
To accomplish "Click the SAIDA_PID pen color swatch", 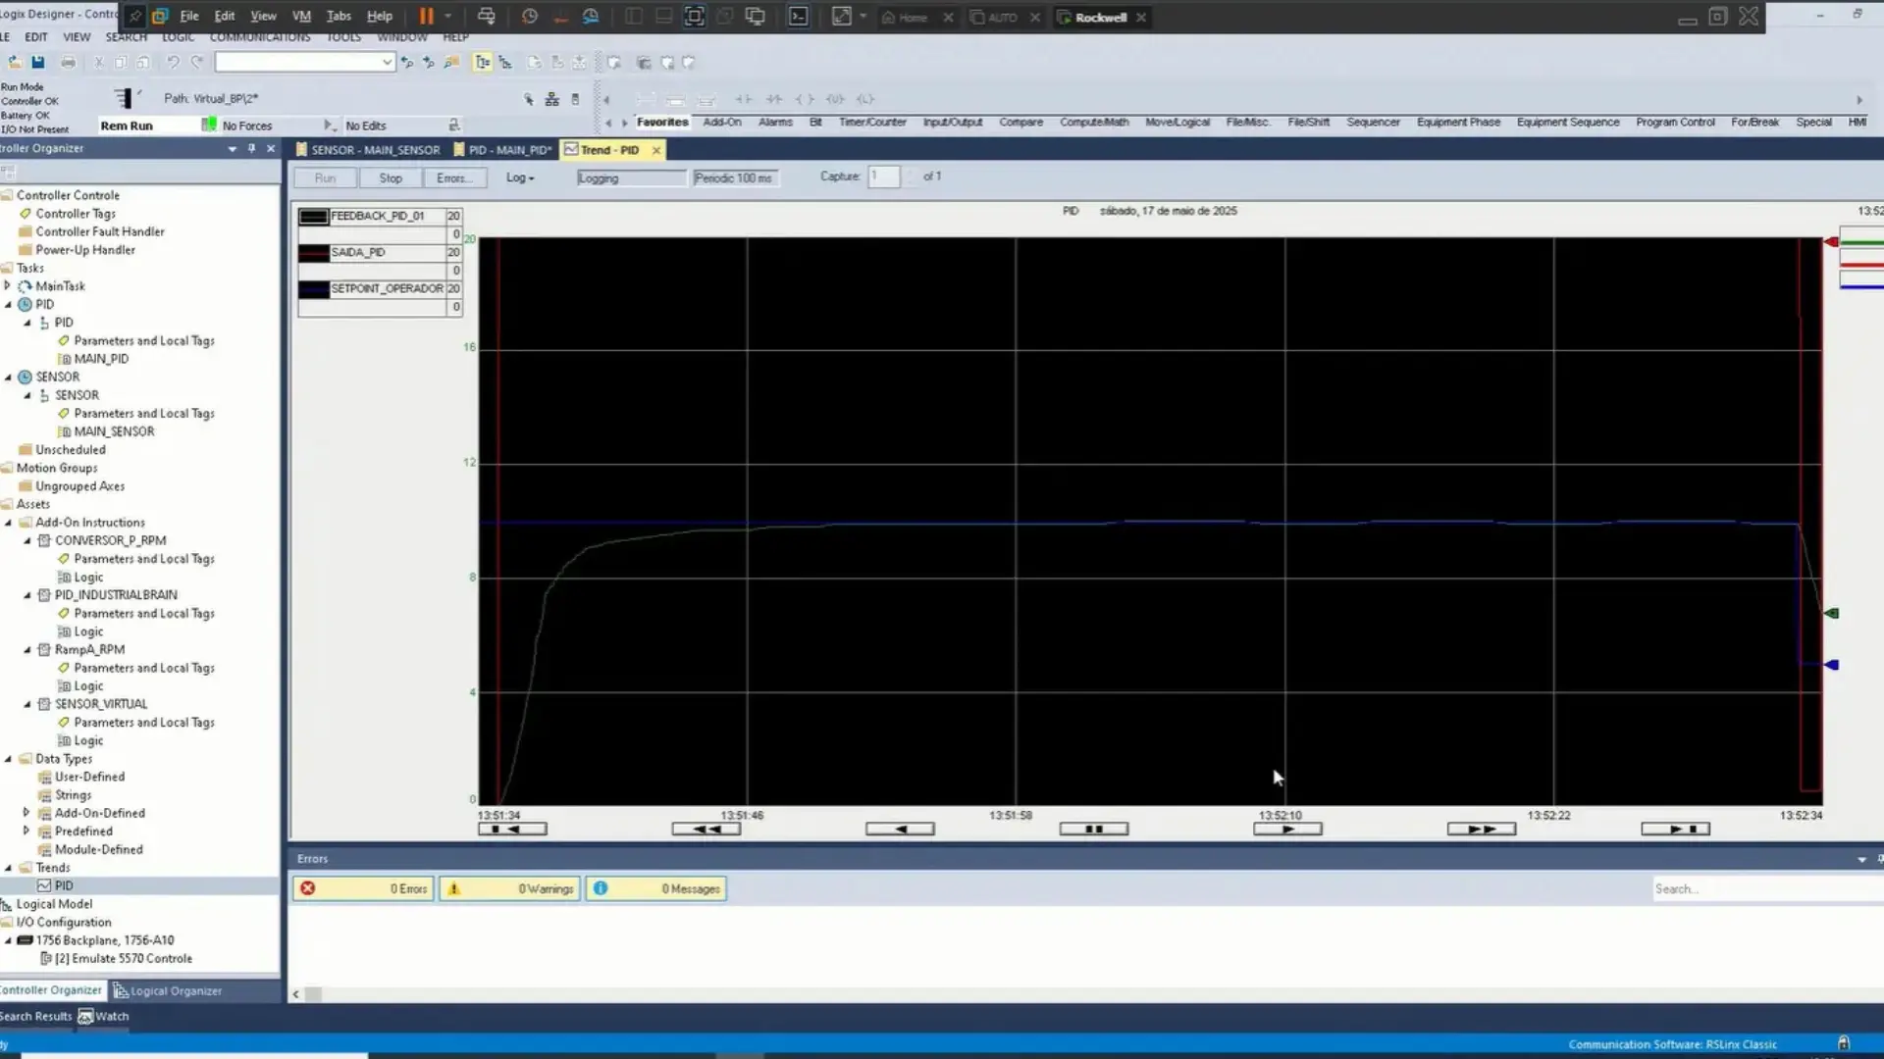I will coord(314,253).
